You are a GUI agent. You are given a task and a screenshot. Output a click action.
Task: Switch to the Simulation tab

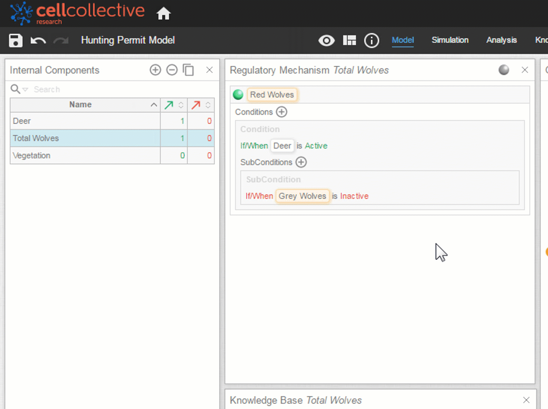450,40
